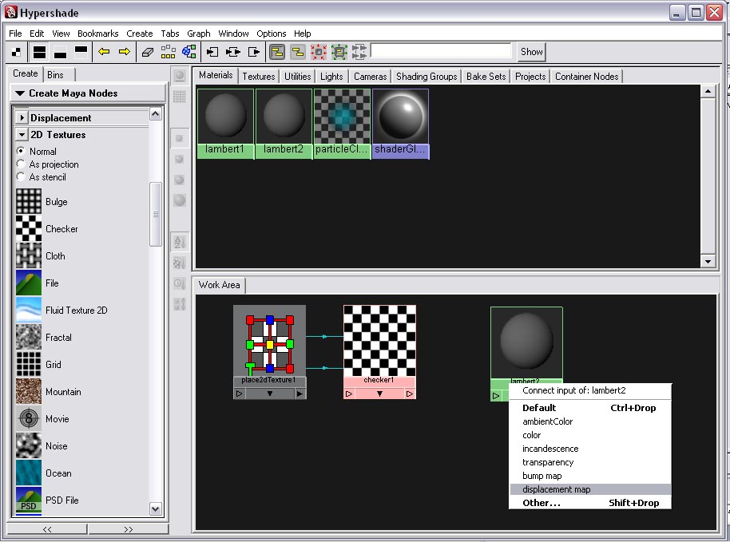Go to previous graph with left arrow
This screenshot has width=730, height=542.
click(104, 52)
